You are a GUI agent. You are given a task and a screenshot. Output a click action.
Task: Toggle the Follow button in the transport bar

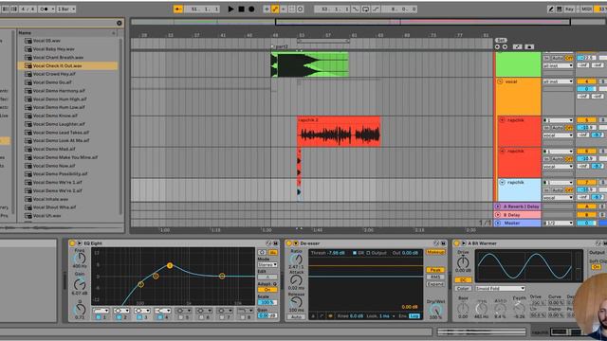point(178,9)
